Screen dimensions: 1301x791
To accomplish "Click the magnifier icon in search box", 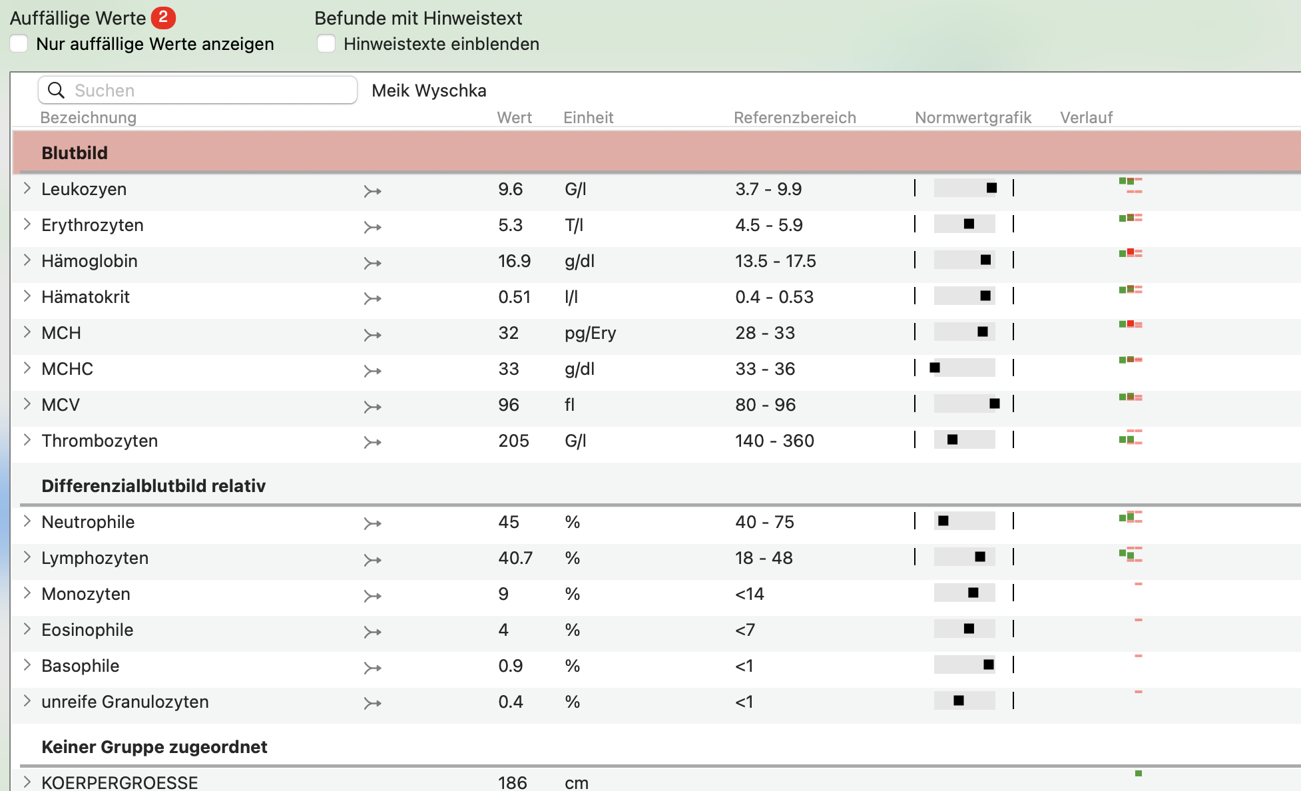I will pyautogui.click(x=57, y=90).
